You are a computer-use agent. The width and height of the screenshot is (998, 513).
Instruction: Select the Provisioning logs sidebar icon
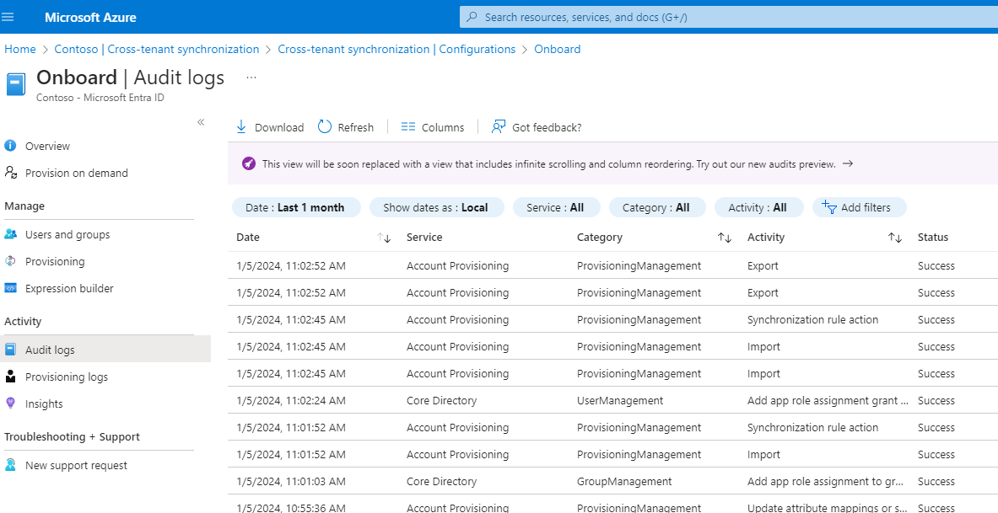9,377
